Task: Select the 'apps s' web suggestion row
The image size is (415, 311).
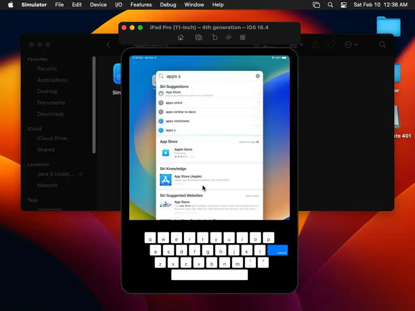Action: 210,130
